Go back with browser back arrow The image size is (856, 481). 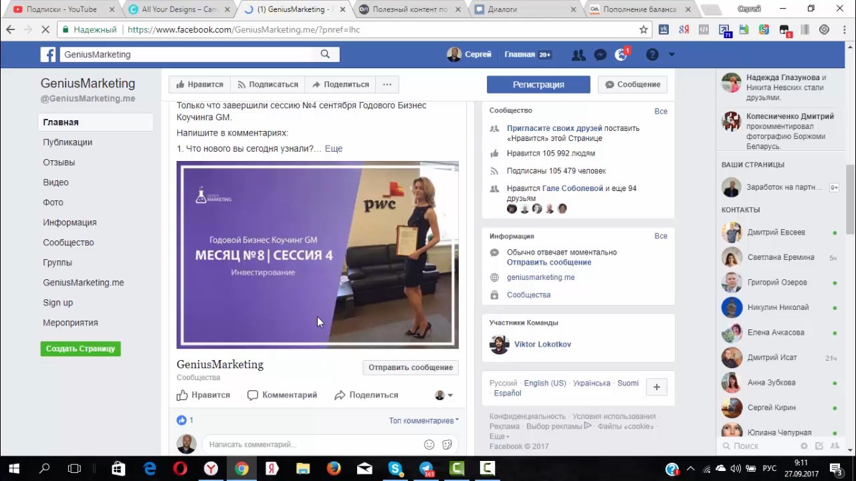click(11, 29)
